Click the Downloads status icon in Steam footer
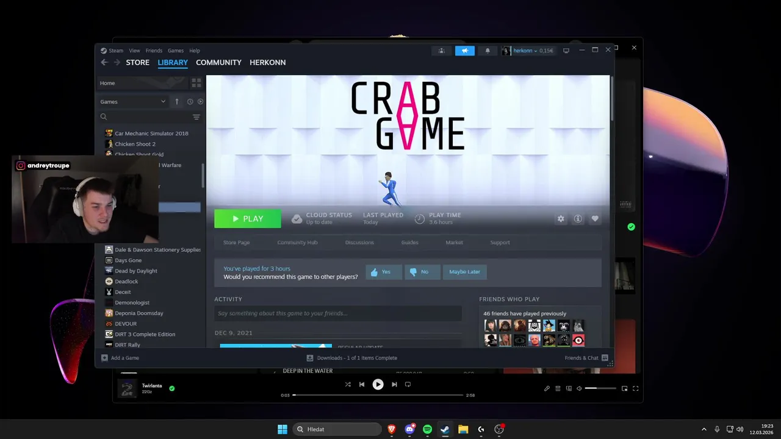 [310, 358]
